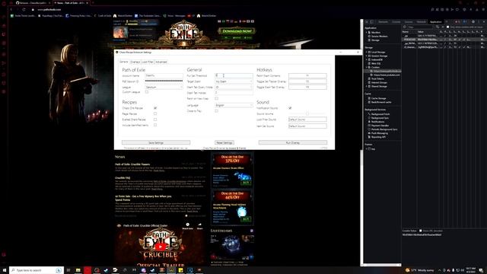Click the Reset Settings button
This screenshot has width=487, height=274.
pyautogui.click(x=224, y=142)
